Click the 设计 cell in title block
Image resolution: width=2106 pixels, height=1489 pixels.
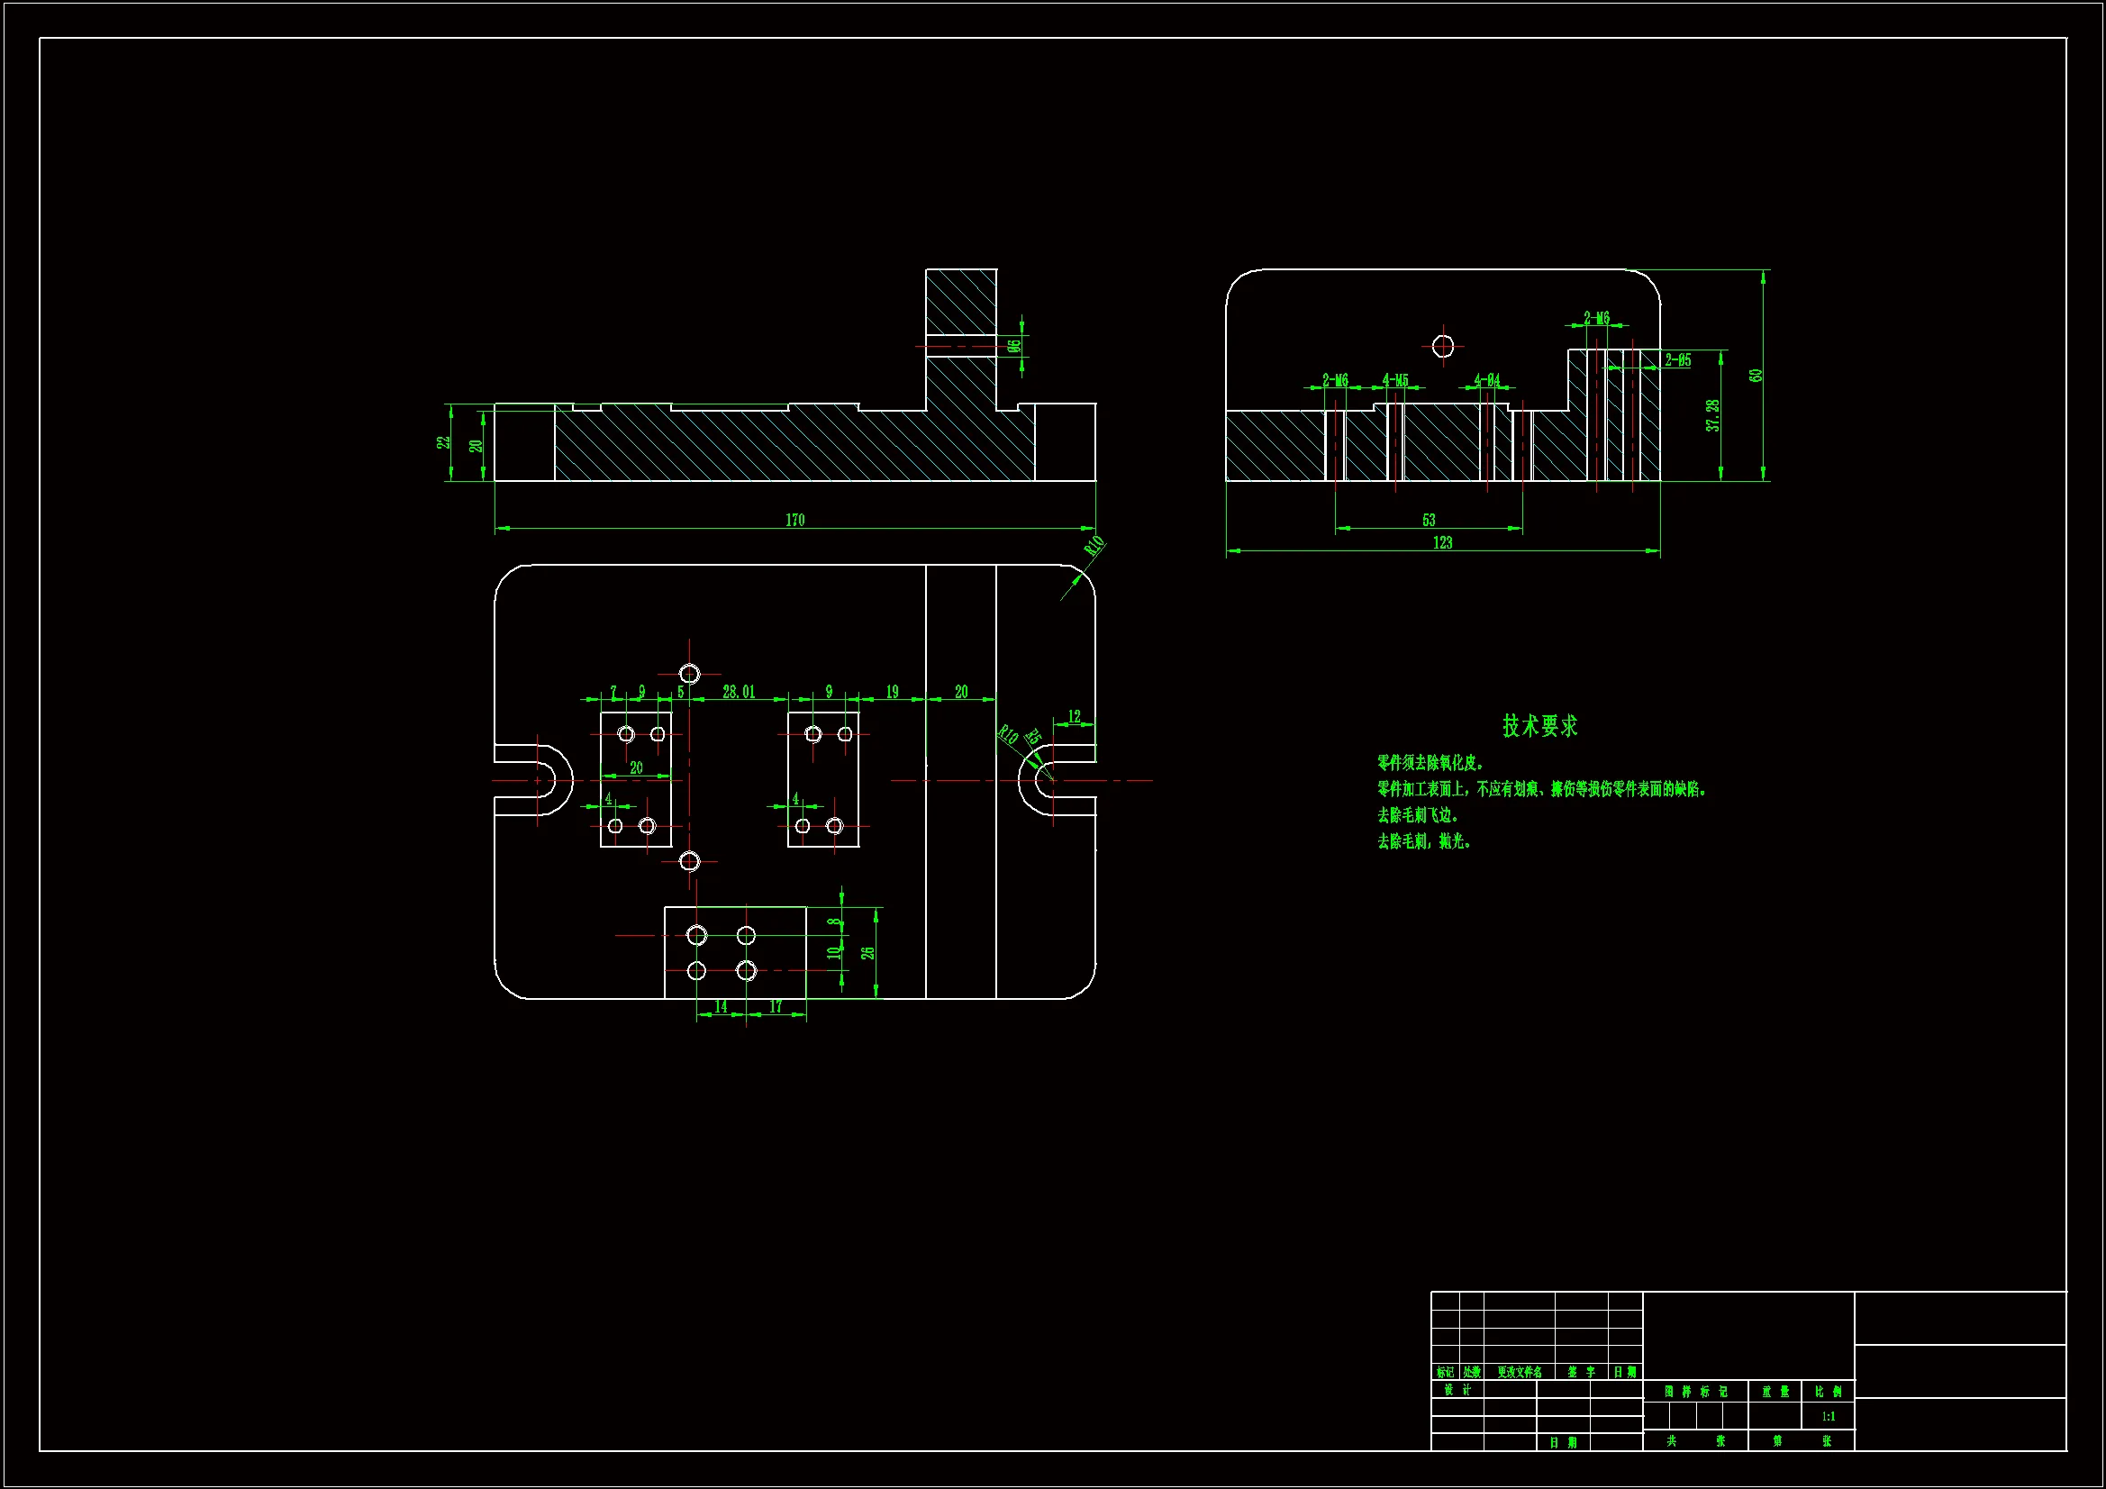[x=1457, y=1390]
